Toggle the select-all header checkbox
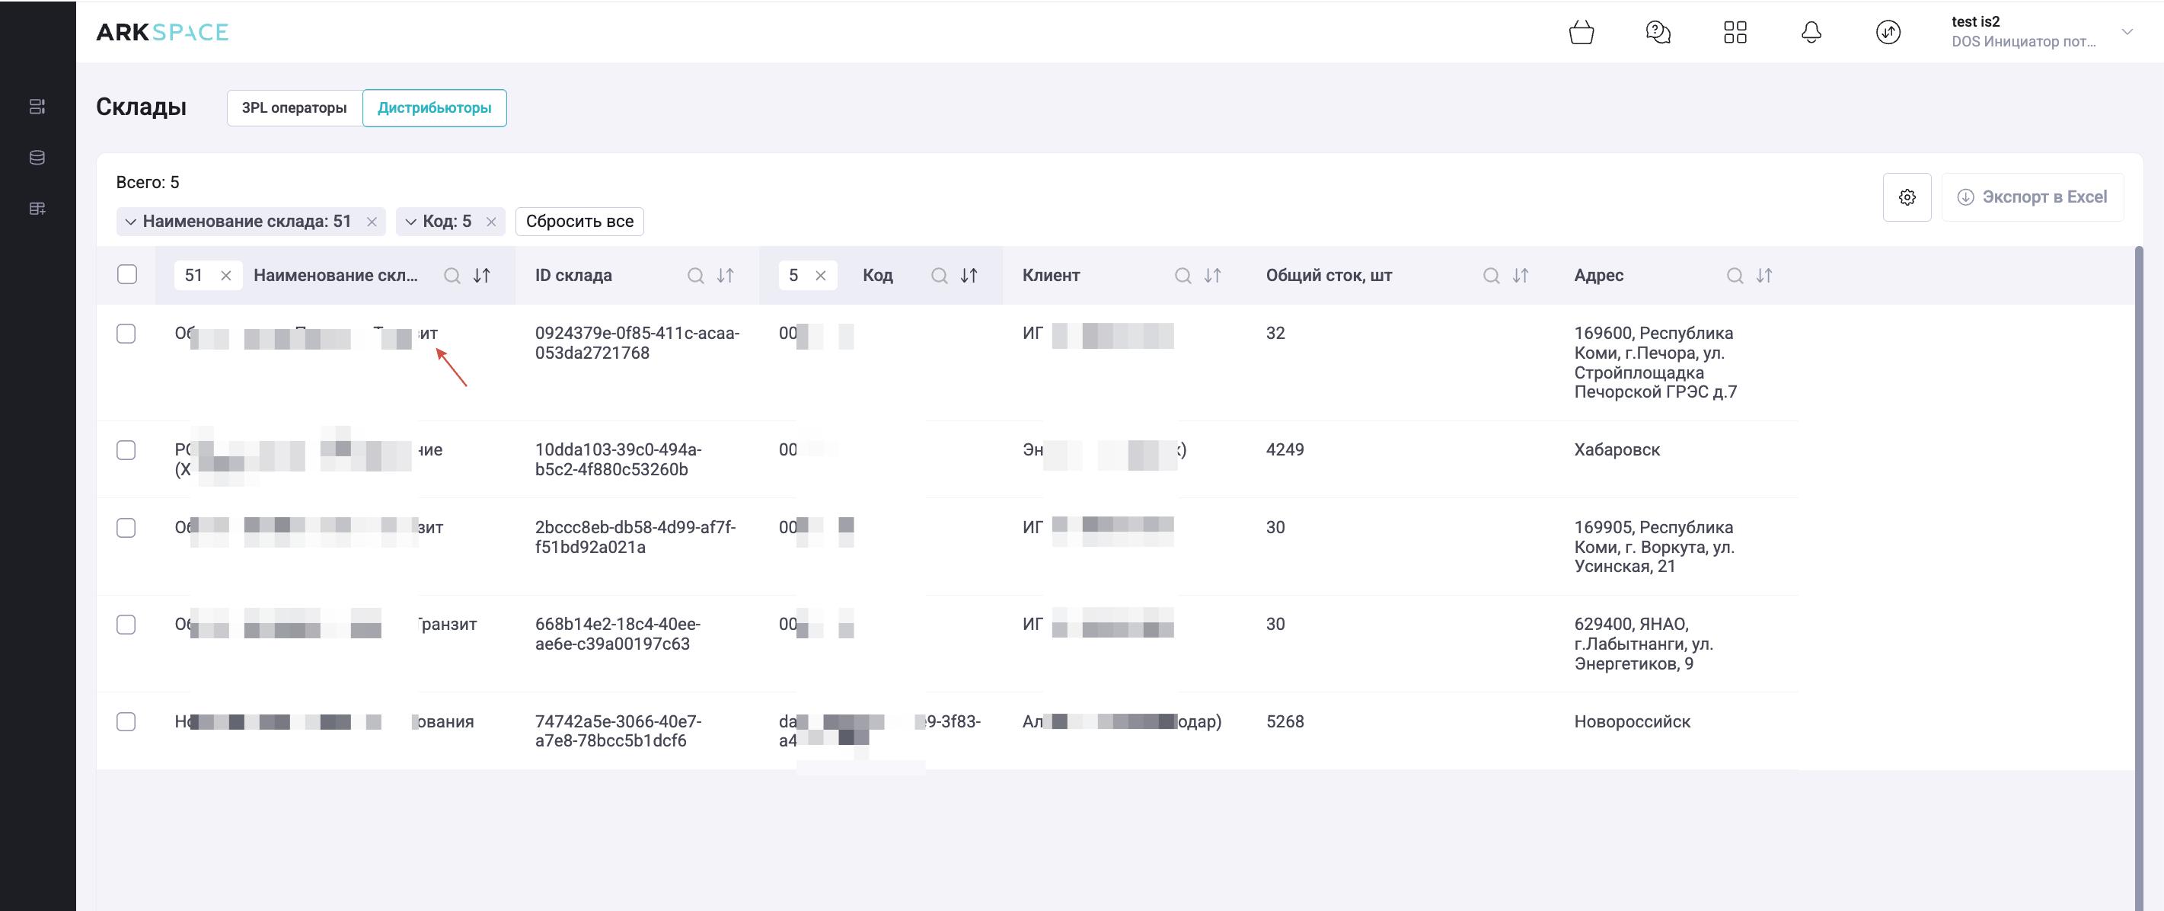2164x911 pixels. tap(127, 275)
